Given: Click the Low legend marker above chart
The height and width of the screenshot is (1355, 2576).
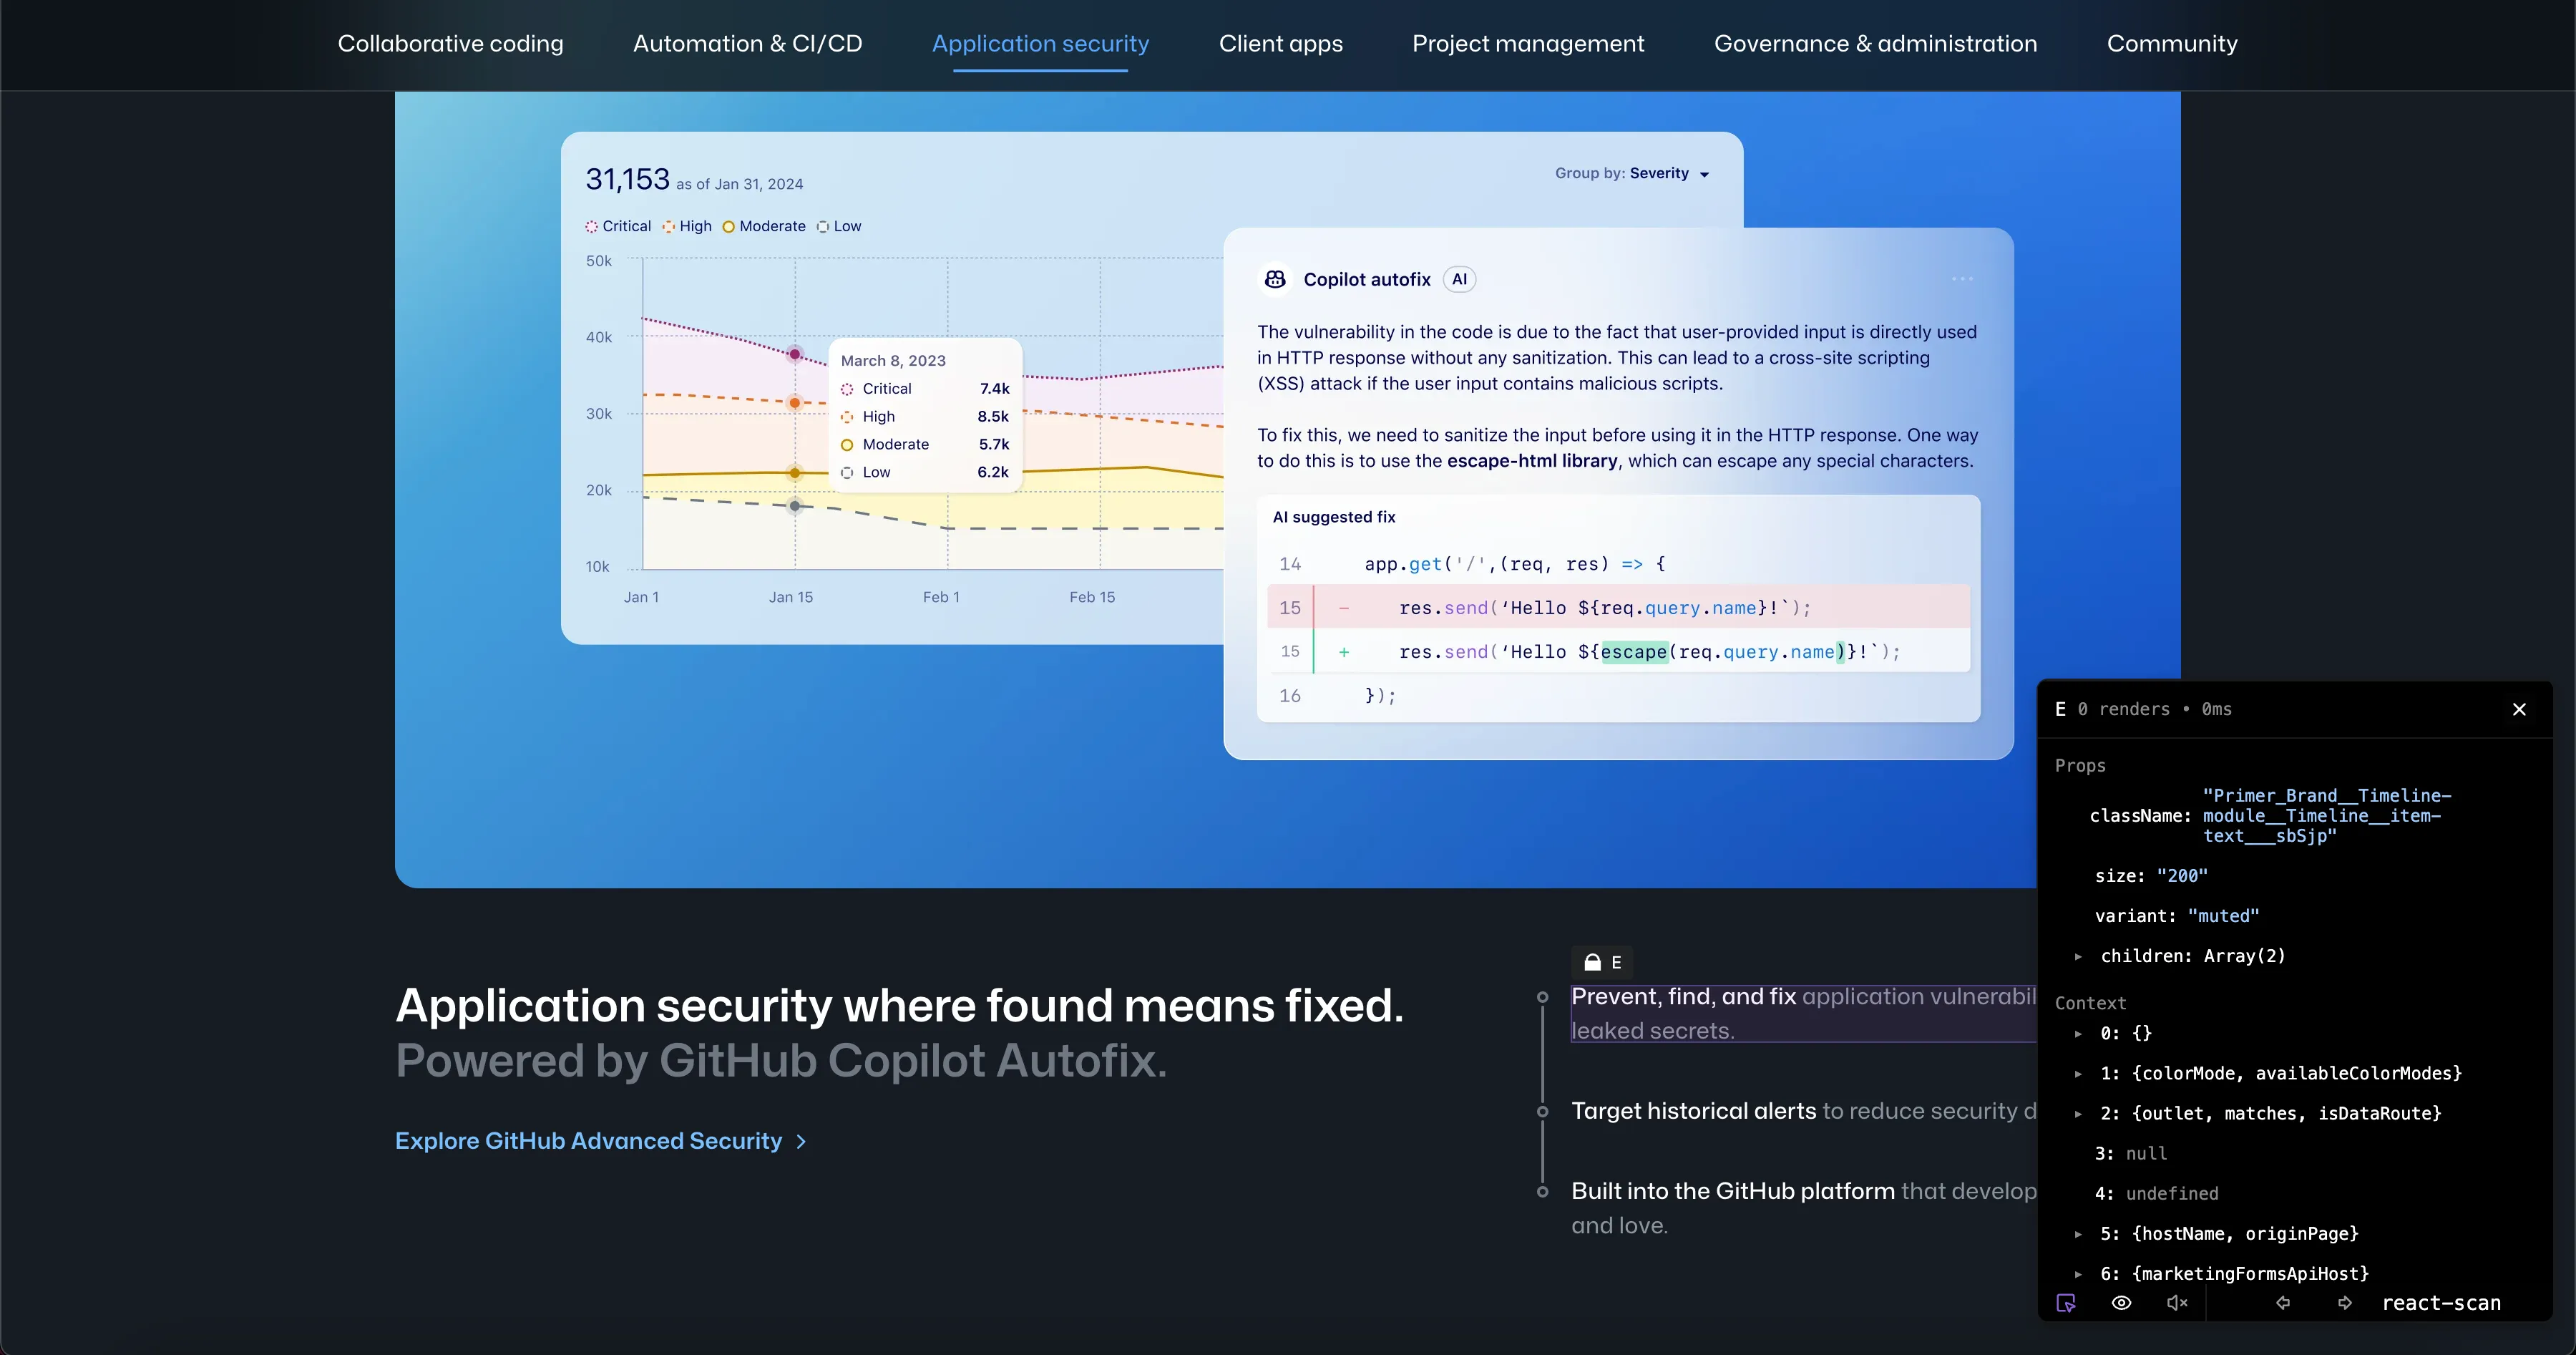Looking at the screenshot, I should coord(823,226).
